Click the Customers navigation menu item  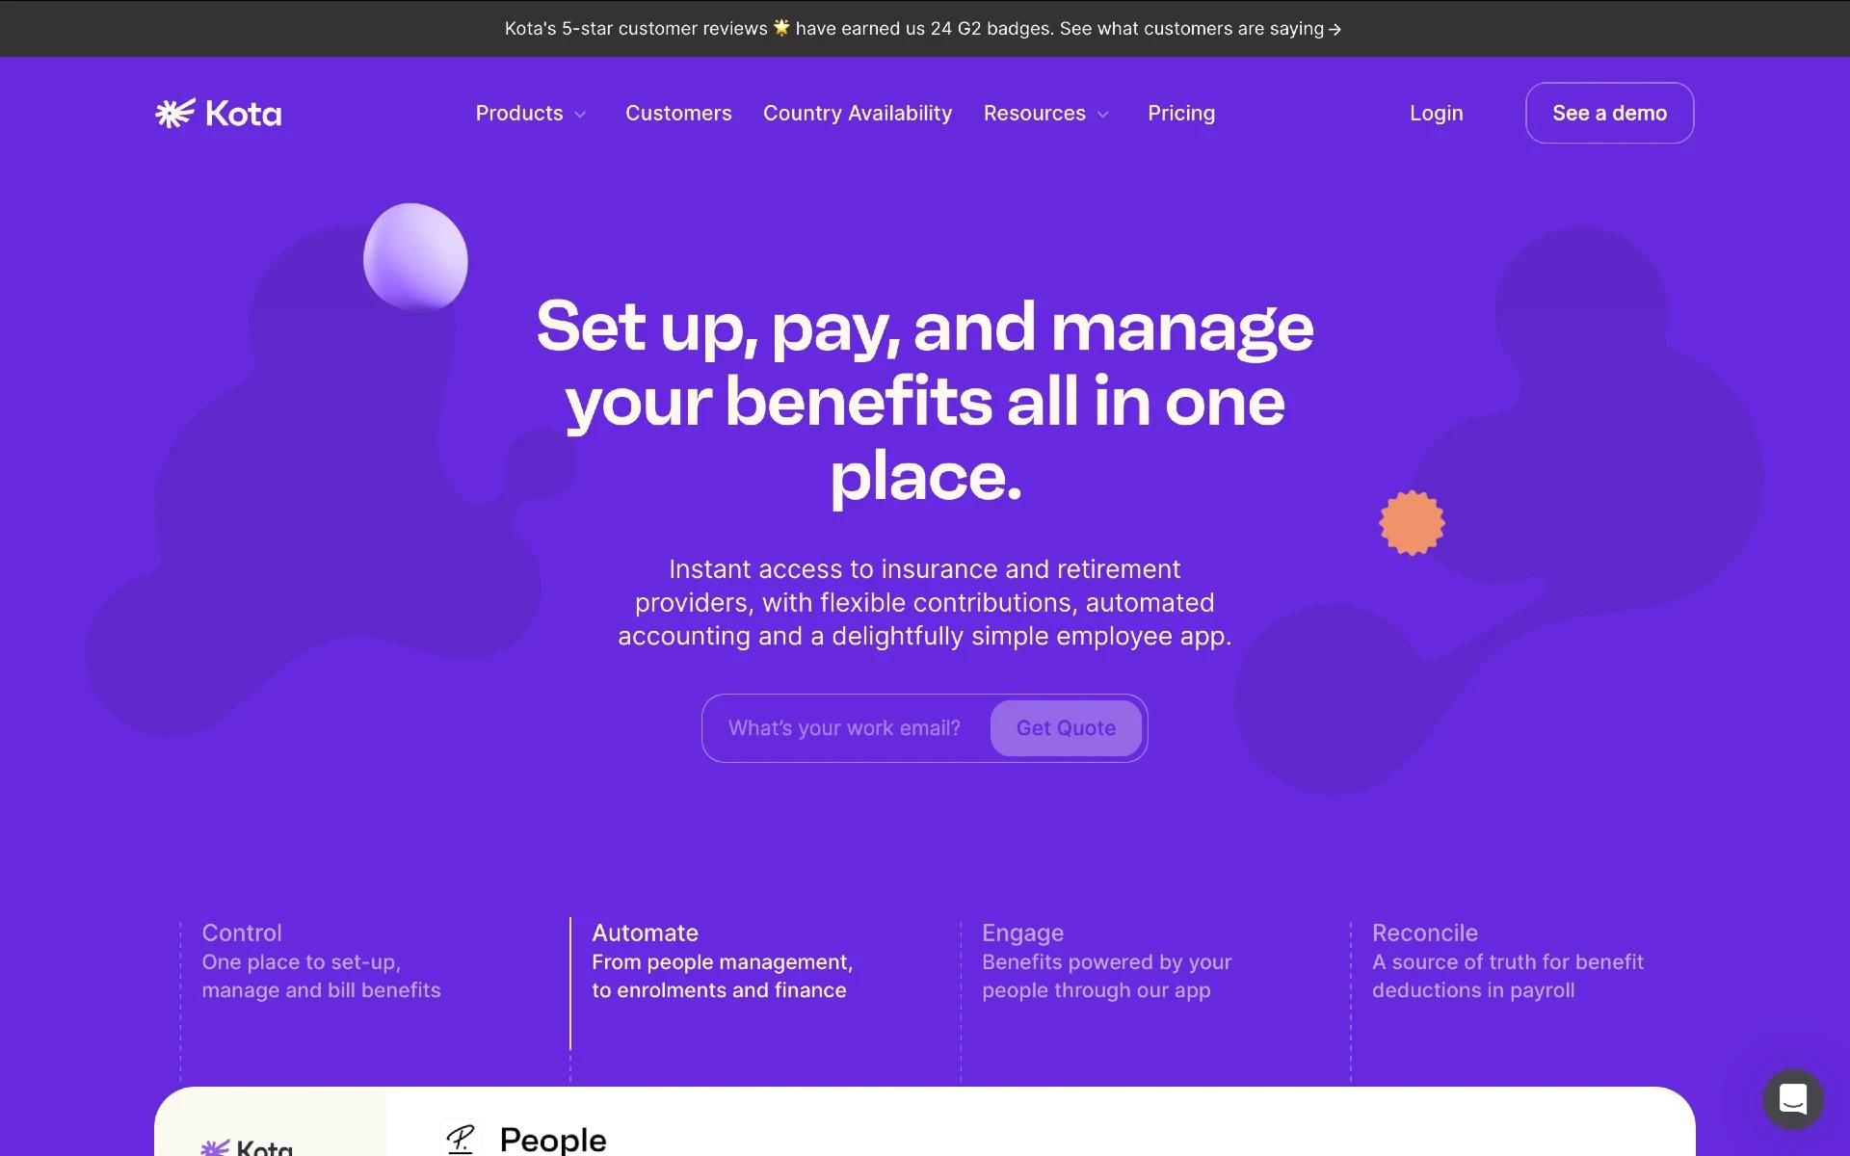pyautogui.click(x=678, y=114)
